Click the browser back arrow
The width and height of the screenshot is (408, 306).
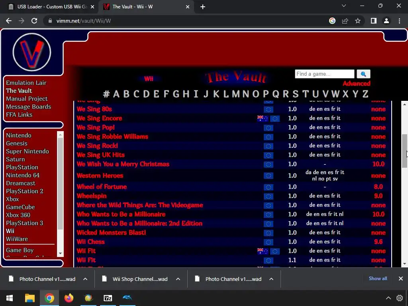point(9,21)
